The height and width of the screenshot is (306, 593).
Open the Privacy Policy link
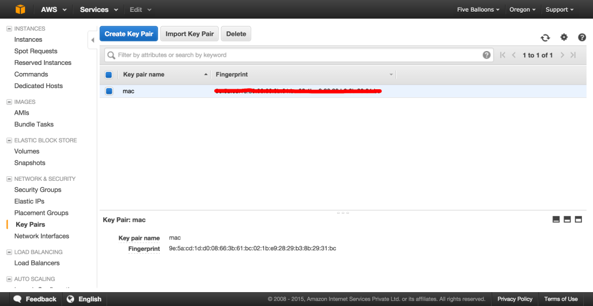tap(515, 299)
